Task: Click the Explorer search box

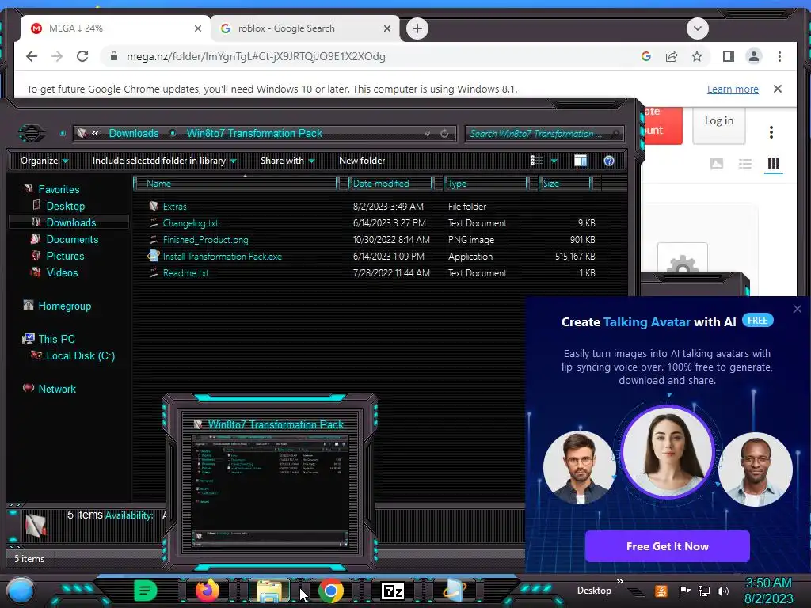Action: (x=544, y=133)
